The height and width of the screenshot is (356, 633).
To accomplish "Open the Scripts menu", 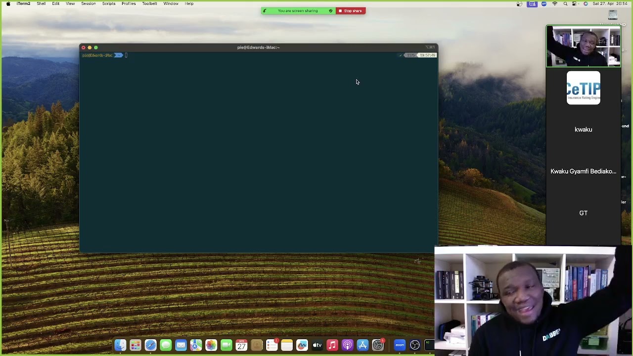I will [x=108, y=3].
